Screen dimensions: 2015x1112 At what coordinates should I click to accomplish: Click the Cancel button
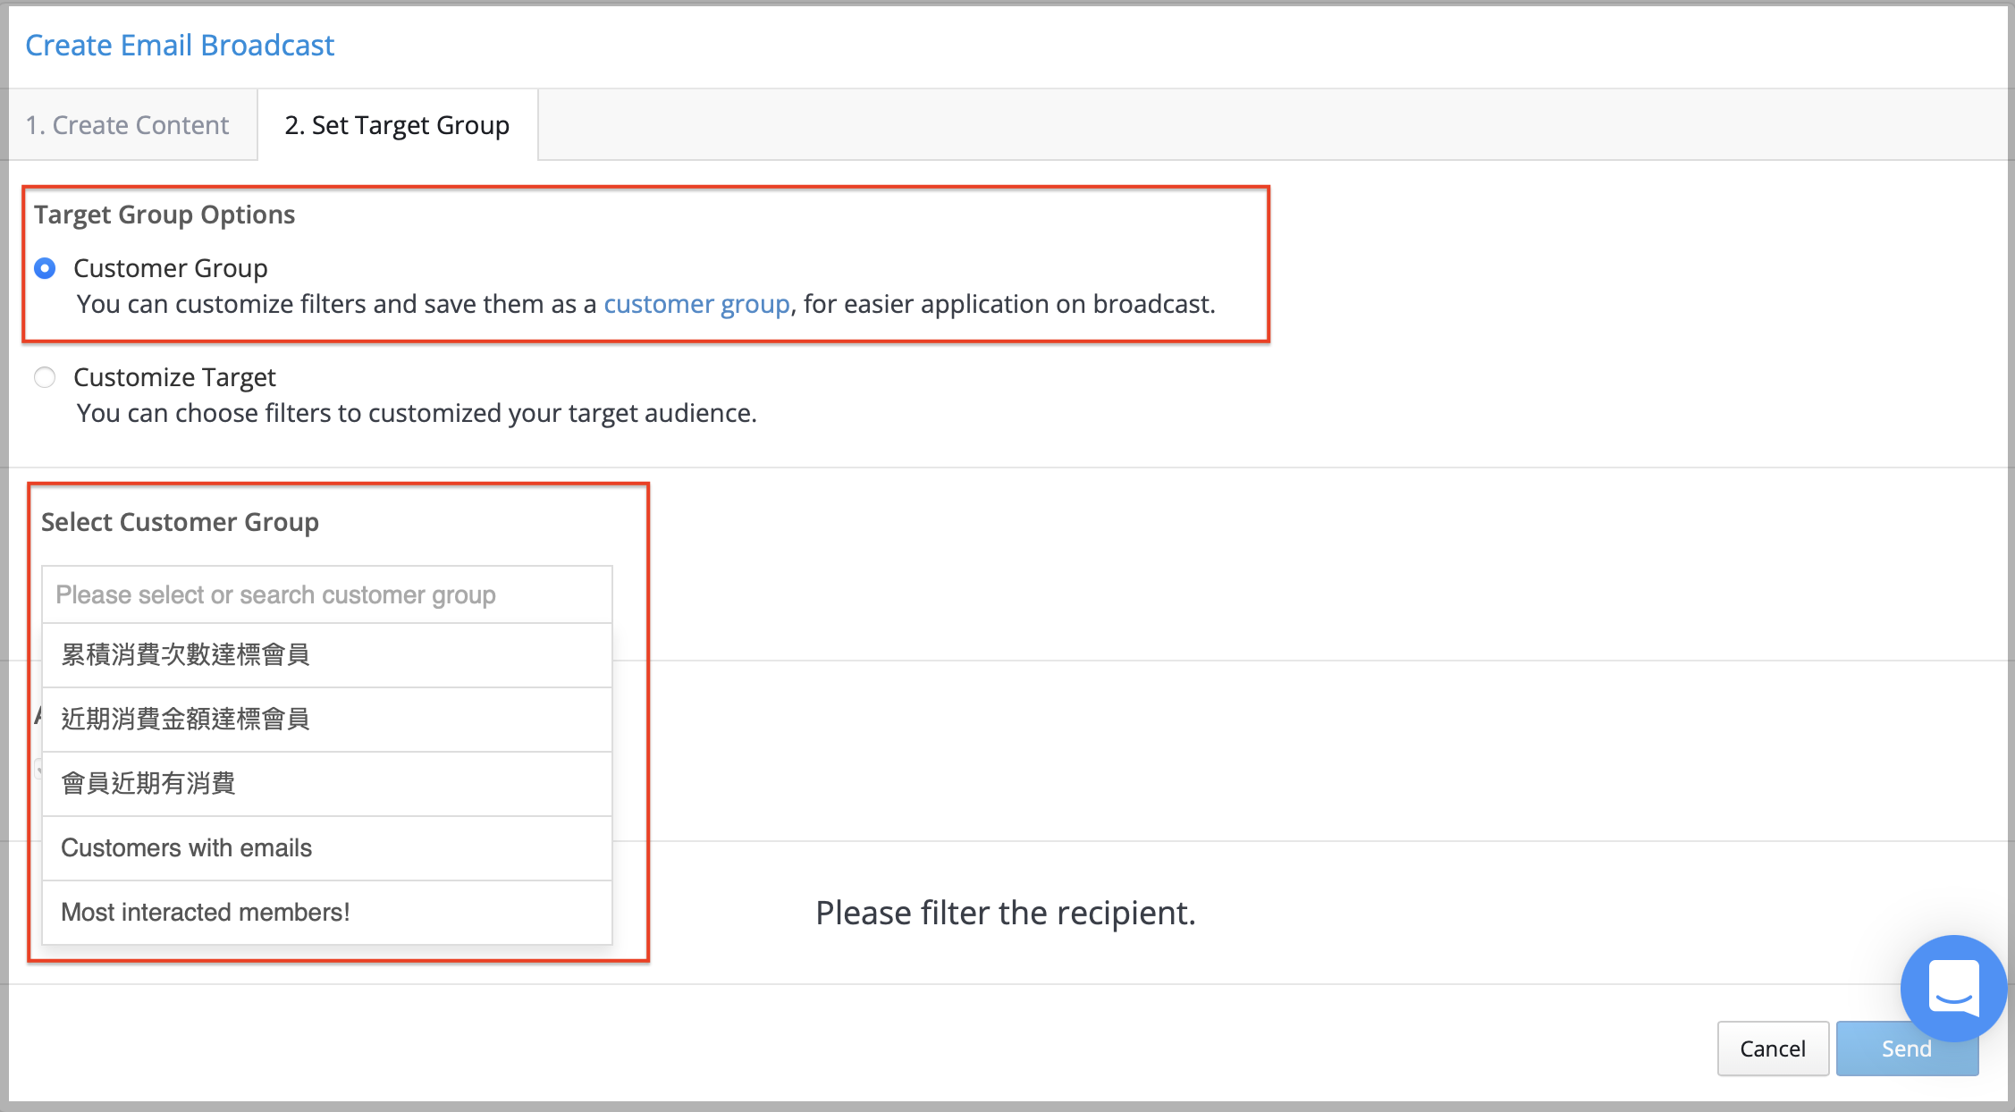click(x=1773, y=1049)
